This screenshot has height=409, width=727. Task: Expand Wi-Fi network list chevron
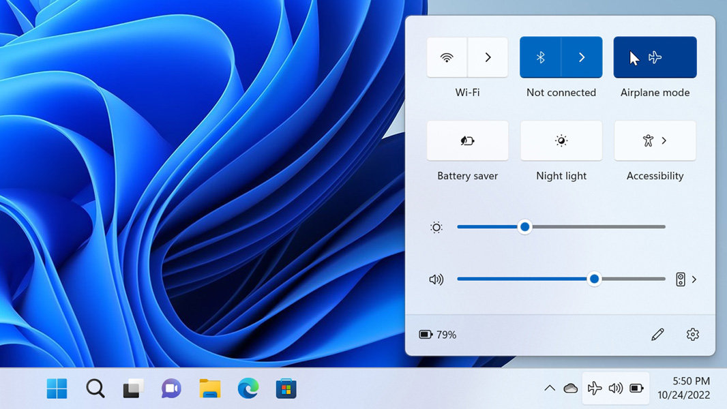[x=488, y=57]
